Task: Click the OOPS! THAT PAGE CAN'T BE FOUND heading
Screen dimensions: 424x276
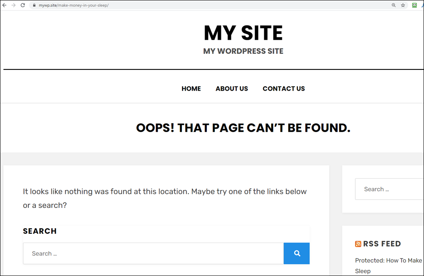Action: point(243,128)
